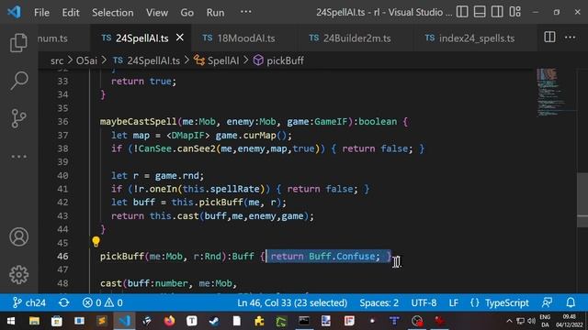Toggle the bottom panel layout button

pos(480,12)
